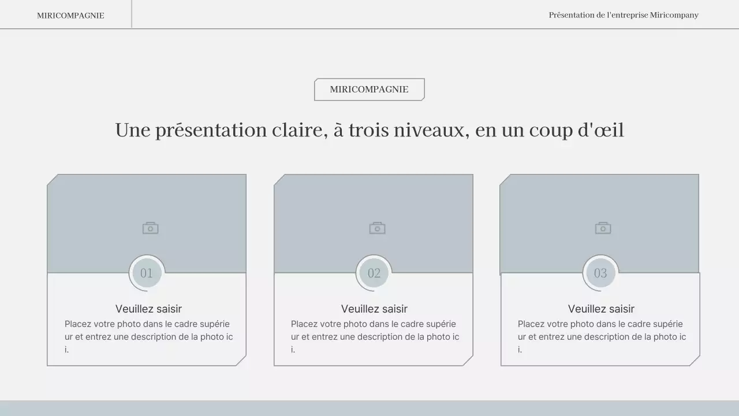739x416 pixels.
Task: Select the circled number 03 badge
Action: point(600,273)
